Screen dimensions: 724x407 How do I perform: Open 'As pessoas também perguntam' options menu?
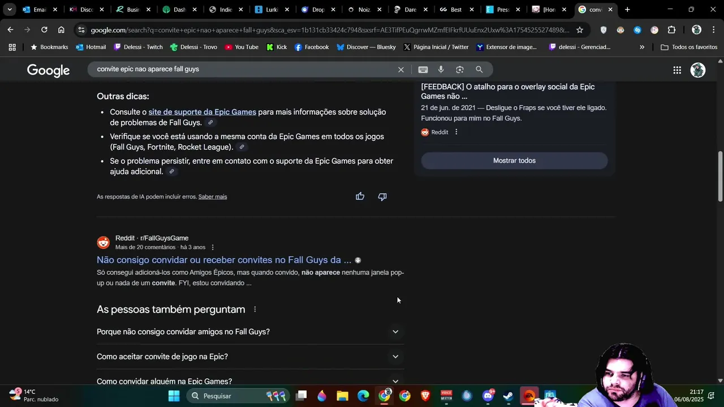coord(255,309)
